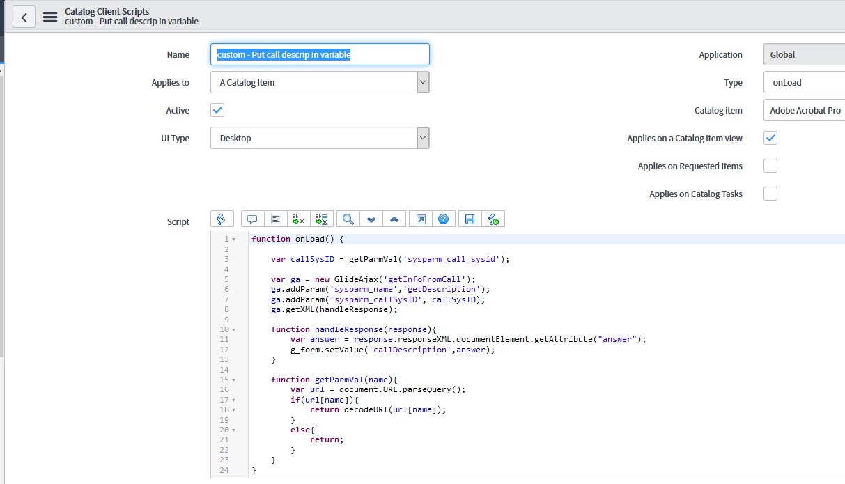Check the Applies on Catalog Tasks box

[770, 194]
